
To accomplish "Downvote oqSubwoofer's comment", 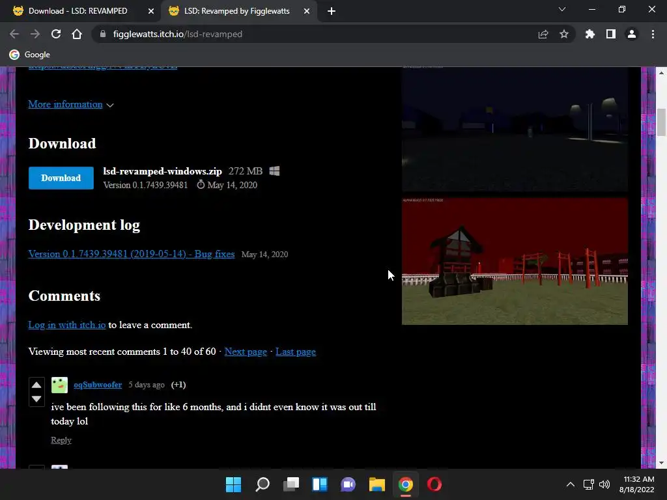I will 36,399.
